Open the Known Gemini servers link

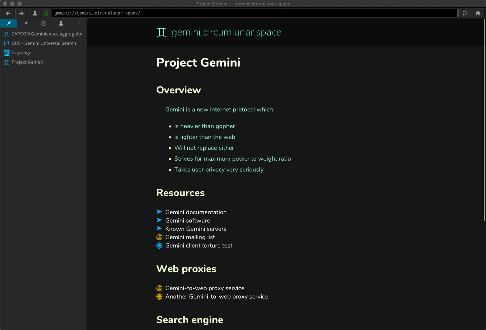[196, 229]
